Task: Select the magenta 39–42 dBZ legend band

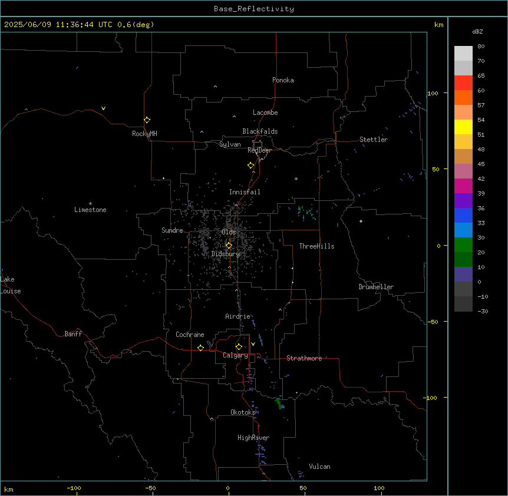Action: (463, 186)
